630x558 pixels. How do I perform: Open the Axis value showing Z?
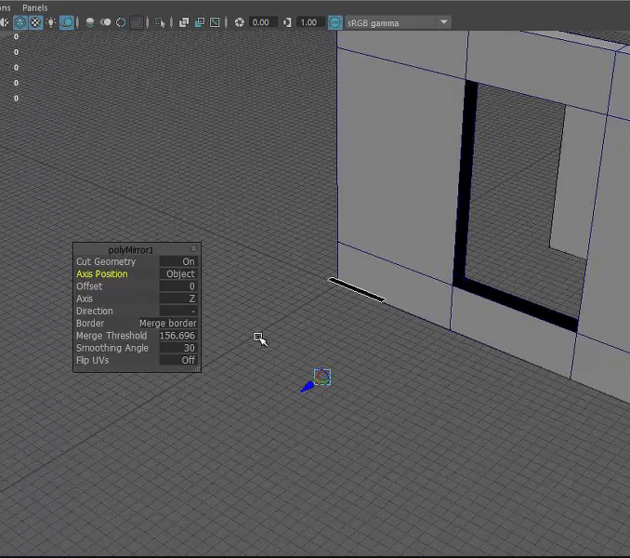click(x=178, y=299)
